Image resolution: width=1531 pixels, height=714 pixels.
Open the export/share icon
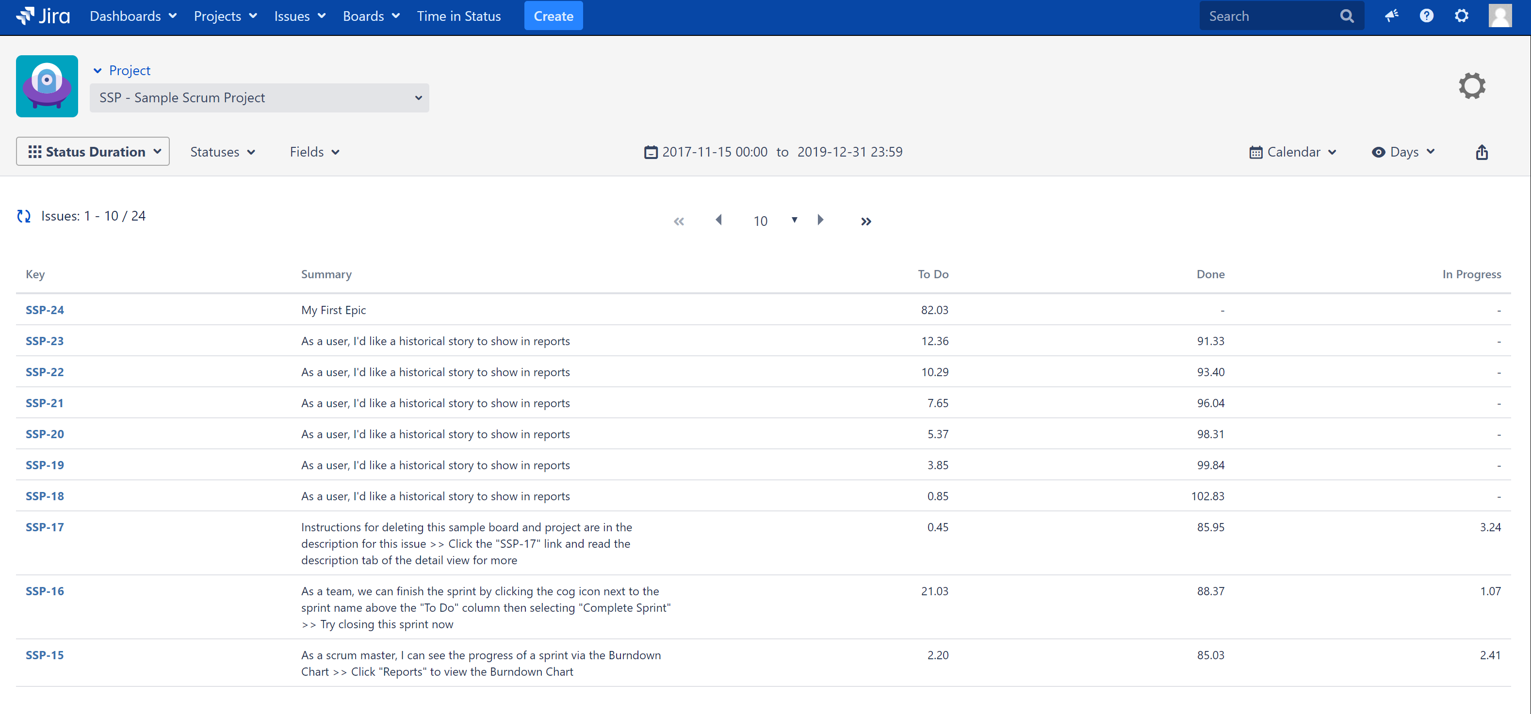click(x=1481, y=152)
